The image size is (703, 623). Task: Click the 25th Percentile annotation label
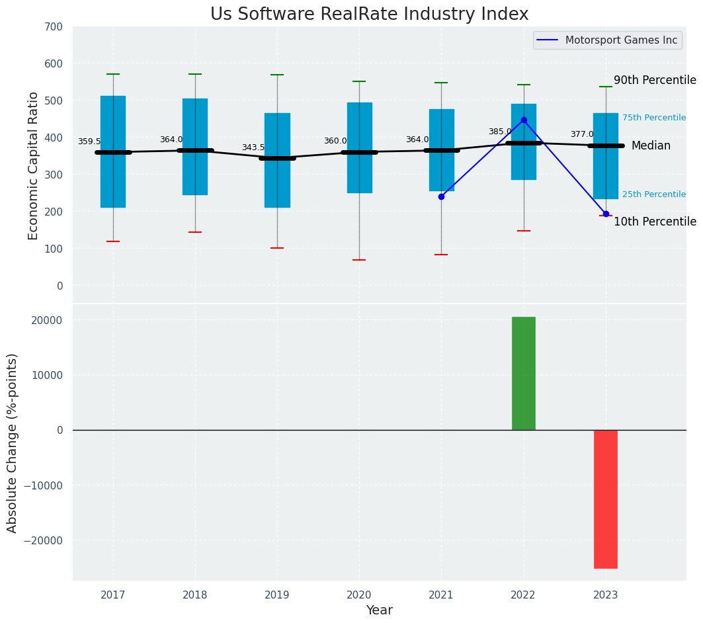pyautogui.click(x=653, y=194)
